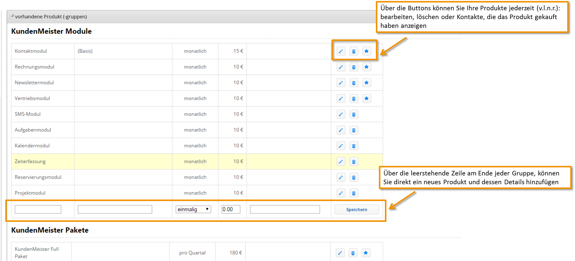Click the Projektmodul name cell
The height and width of the screenshot is (261, 575).
click(43, 193)
